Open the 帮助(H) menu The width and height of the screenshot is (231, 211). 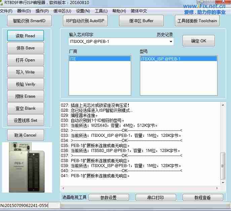(119, 11)
